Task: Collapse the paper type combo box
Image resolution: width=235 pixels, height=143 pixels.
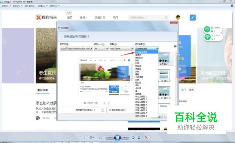Action: tap(157, 49)
